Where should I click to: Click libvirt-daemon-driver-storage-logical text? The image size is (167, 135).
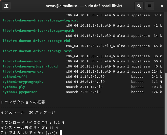(x=40, y=20)
